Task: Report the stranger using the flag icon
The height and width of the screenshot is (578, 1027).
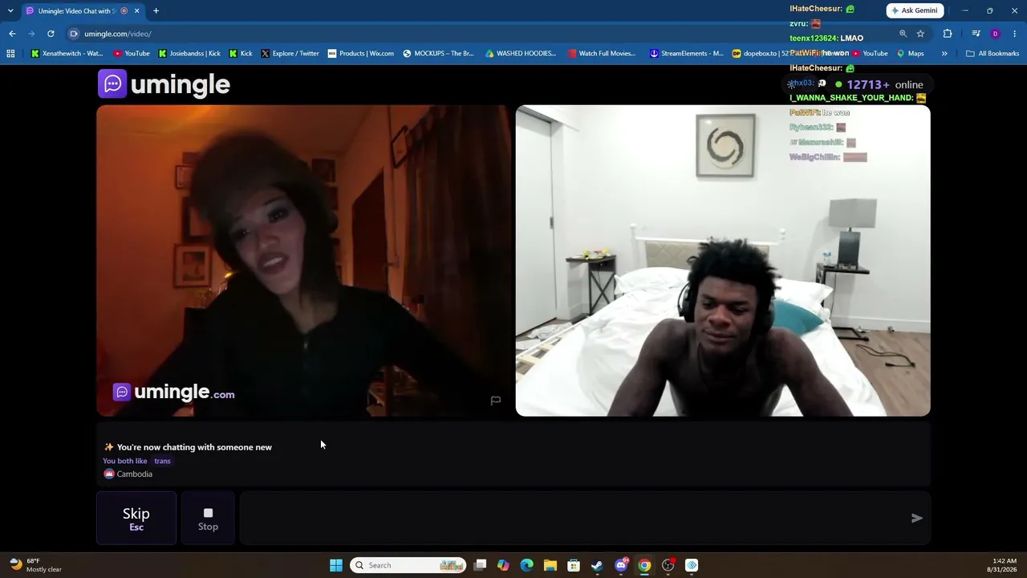Action: pos(496,401)
